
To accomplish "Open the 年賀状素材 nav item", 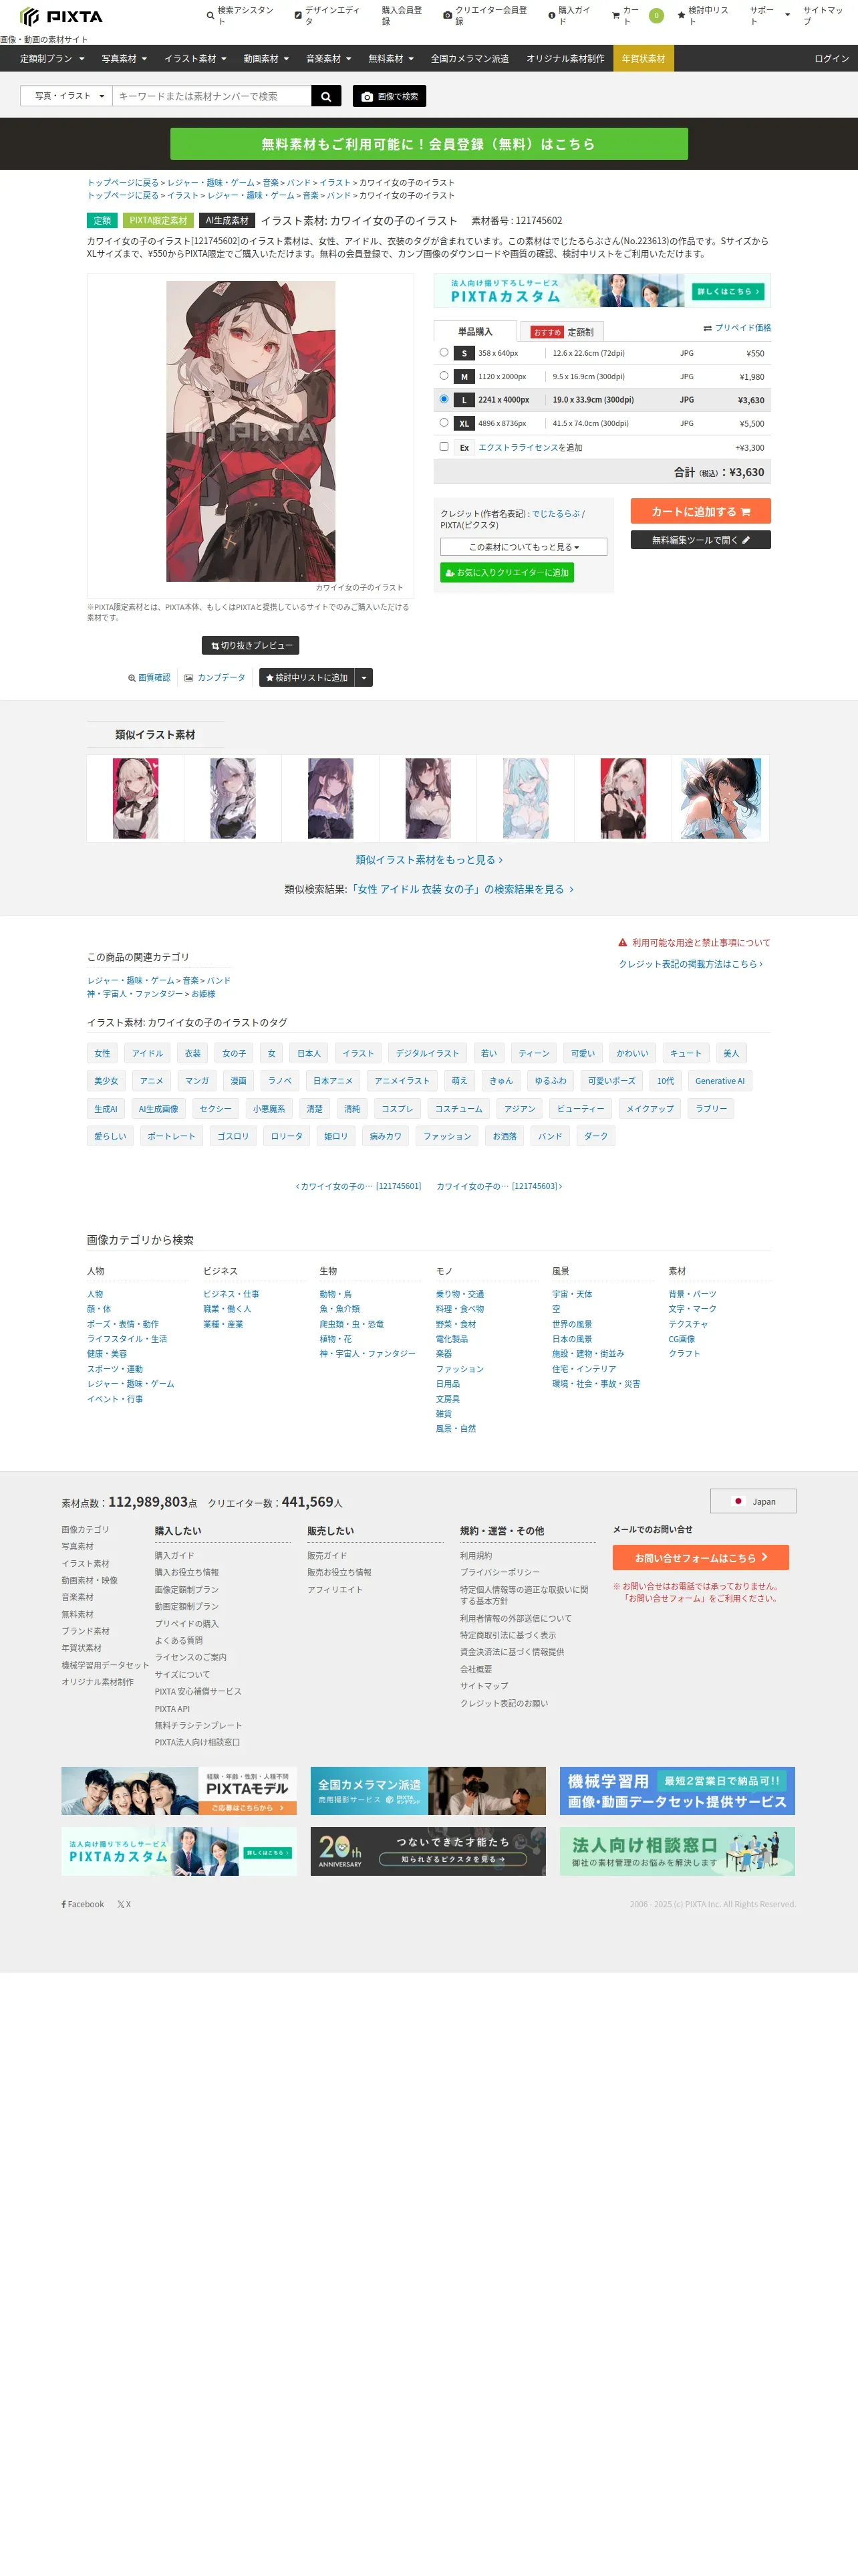I will [x=643, y=59].
